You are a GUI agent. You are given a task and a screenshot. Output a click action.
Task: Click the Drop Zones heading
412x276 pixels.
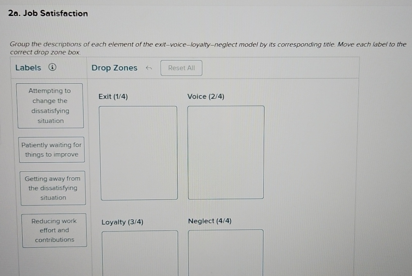114,68
